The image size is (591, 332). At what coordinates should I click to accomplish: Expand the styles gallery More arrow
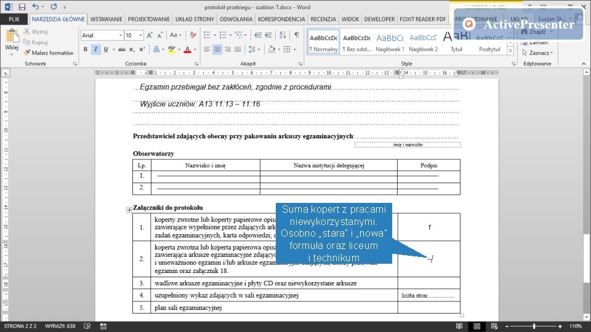[510, 51]
